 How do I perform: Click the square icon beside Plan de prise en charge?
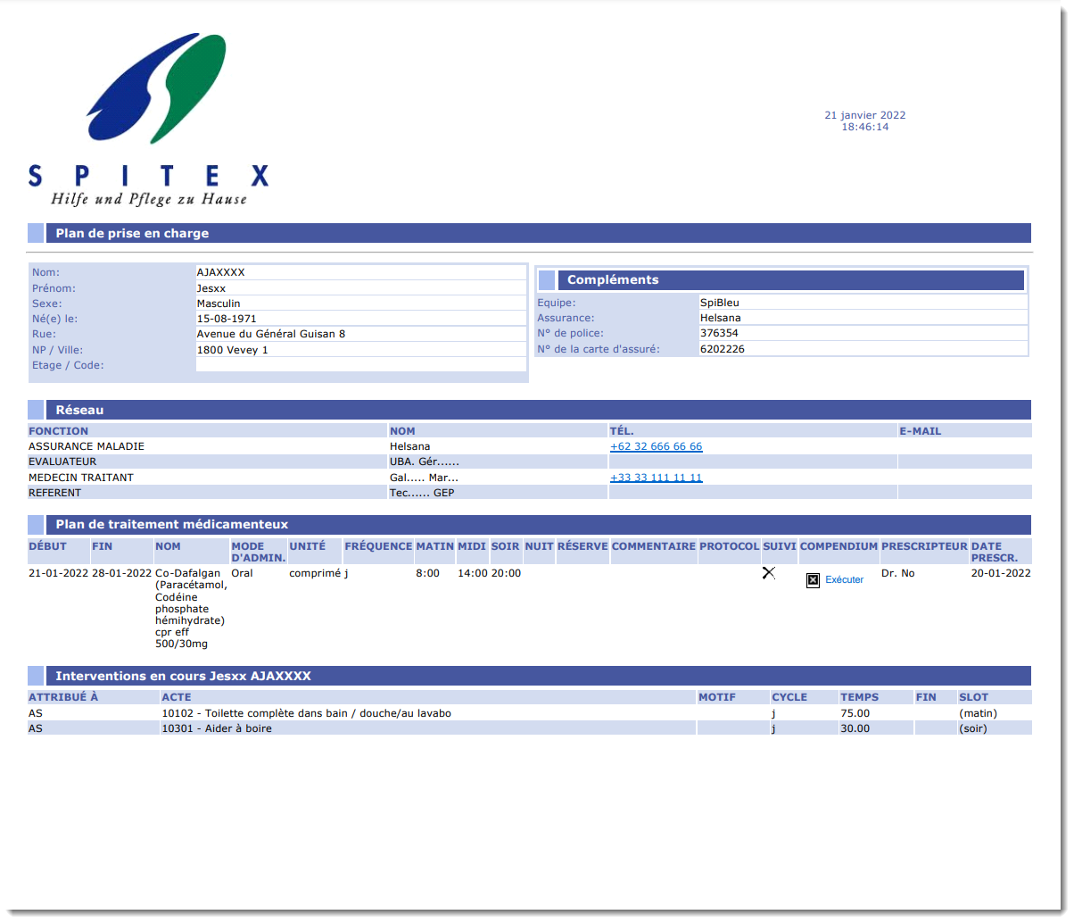click(36, 233)
